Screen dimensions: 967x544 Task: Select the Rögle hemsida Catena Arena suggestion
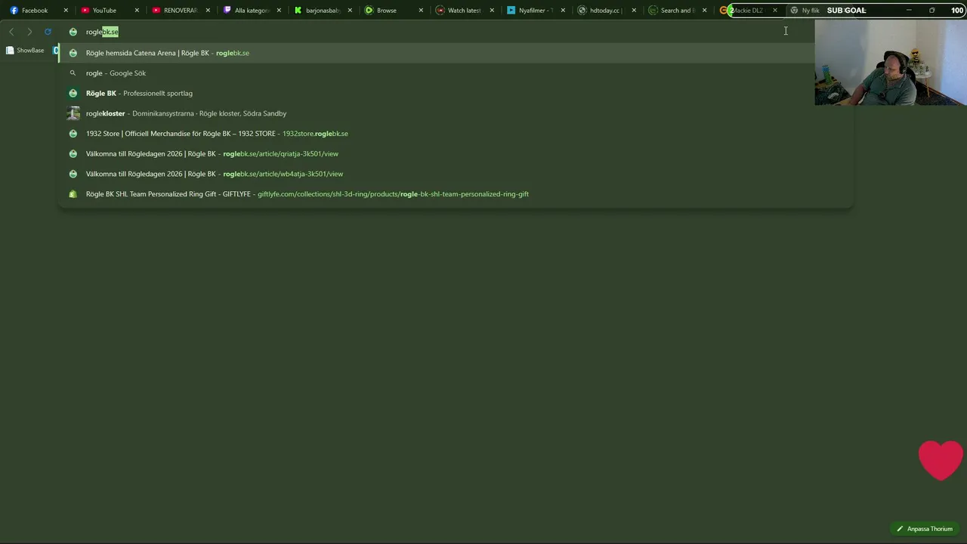coord(456,53)
